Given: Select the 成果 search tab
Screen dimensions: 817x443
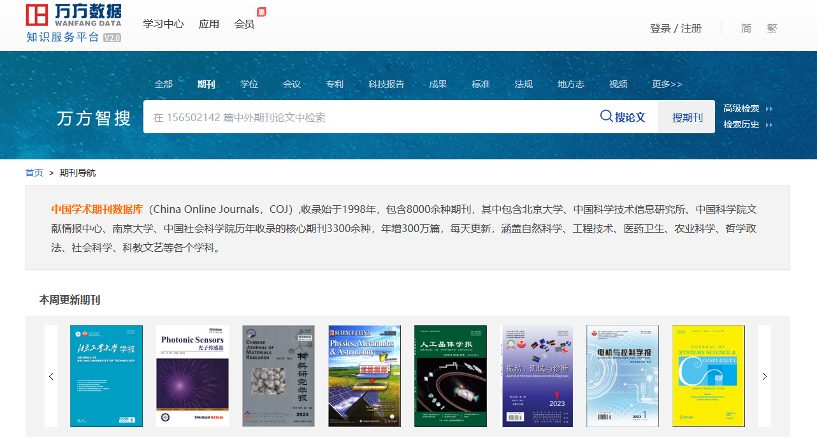Looking at the screenshot, I should click(438, 84).
